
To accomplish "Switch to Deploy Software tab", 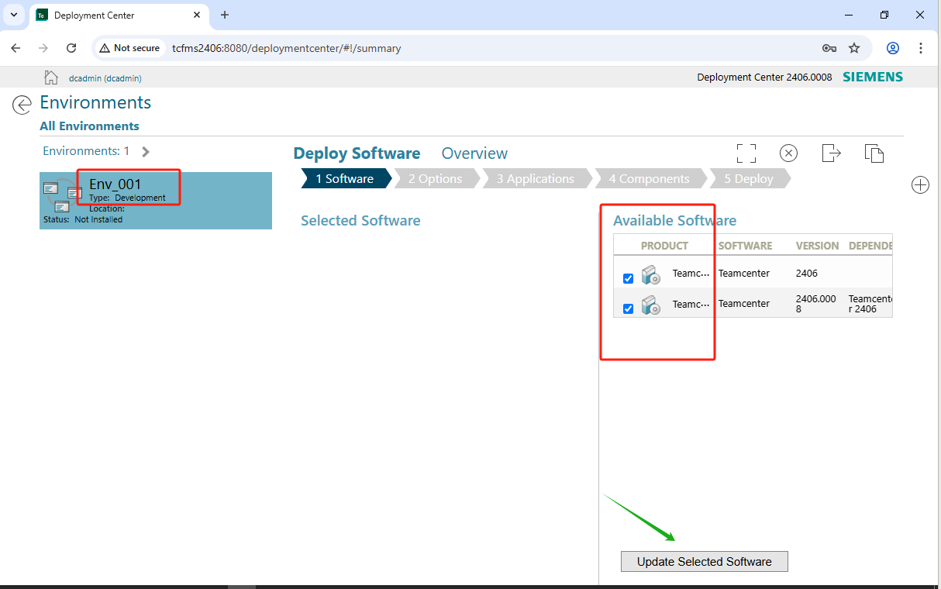I will click(x=357, y=153).
